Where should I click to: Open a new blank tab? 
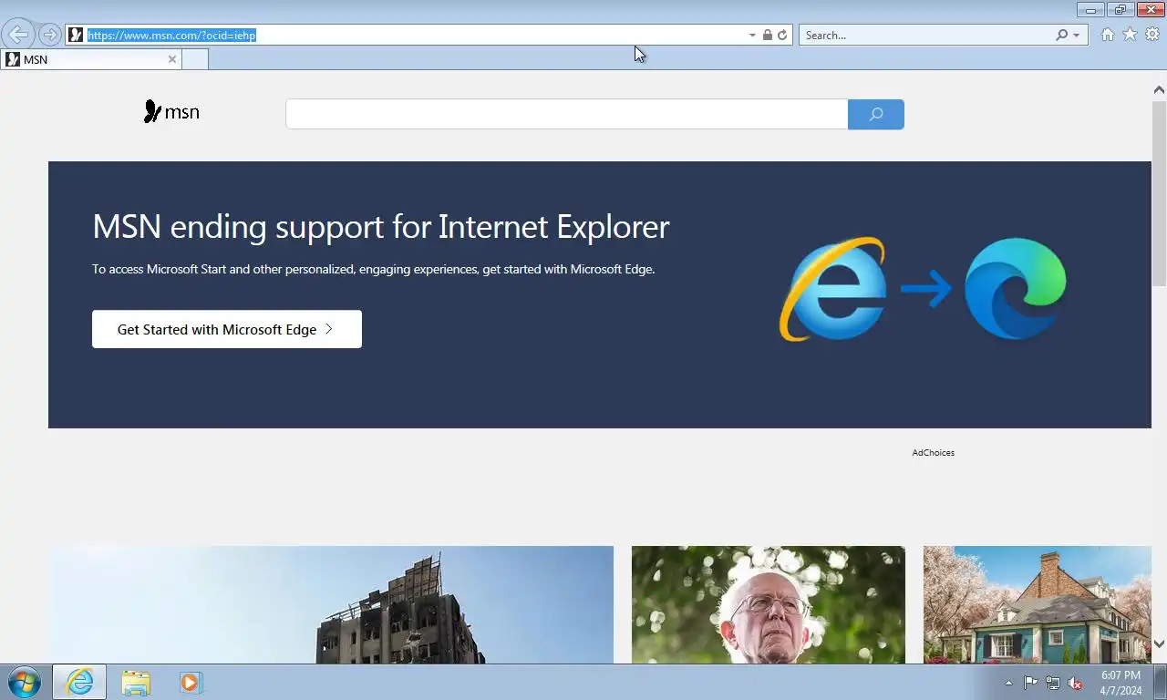coord(195,59)
